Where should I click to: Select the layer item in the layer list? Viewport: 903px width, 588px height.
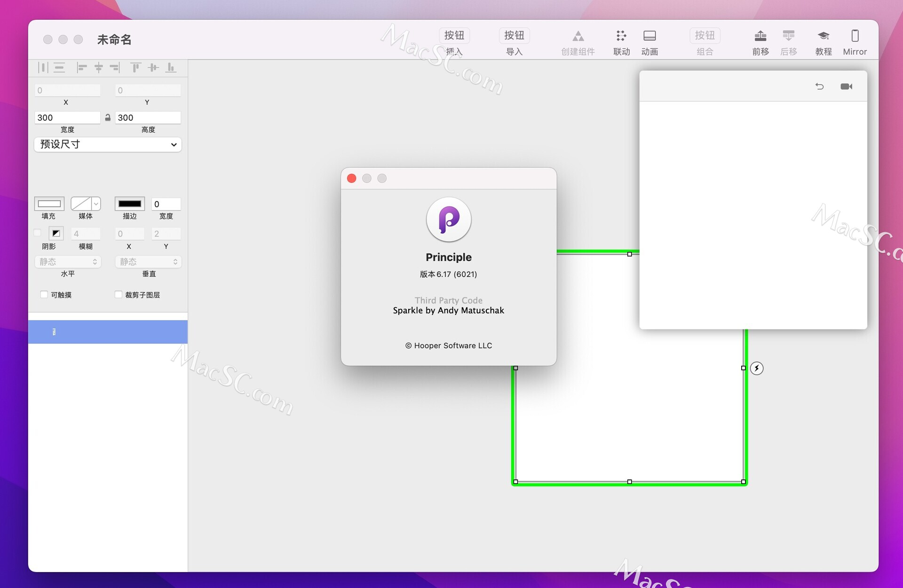coord(108,332)
